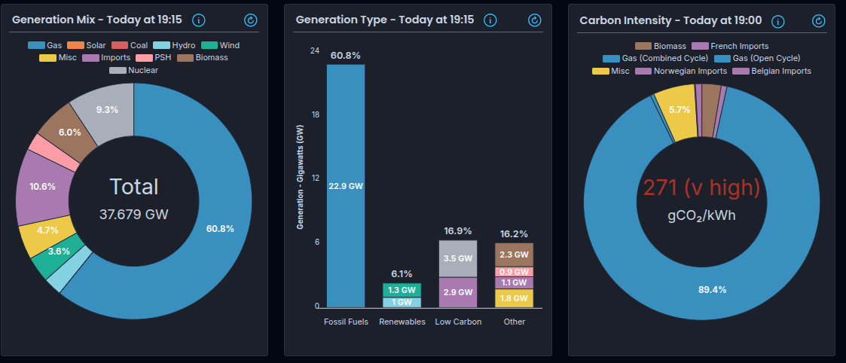846x363 pixels.
Task: Toggle Gas legend in Generation Mix
Action: [45, 45]
